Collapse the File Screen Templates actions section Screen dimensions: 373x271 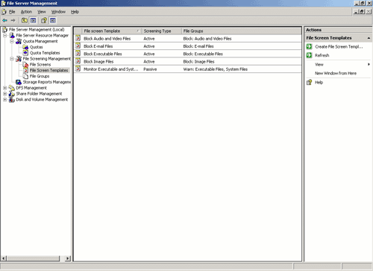(x=369, y=38)
